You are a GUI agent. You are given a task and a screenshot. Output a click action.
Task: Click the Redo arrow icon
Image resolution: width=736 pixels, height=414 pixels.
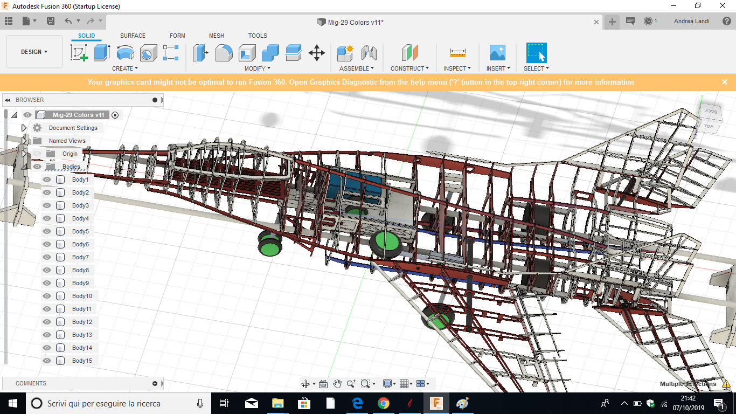tap(91, 21)
